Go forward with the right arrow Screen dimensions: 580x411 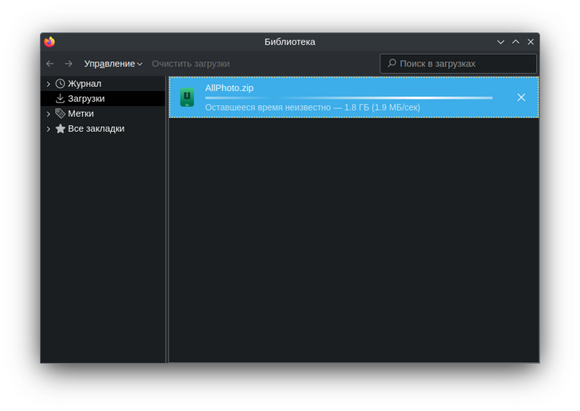pos(68,64)
